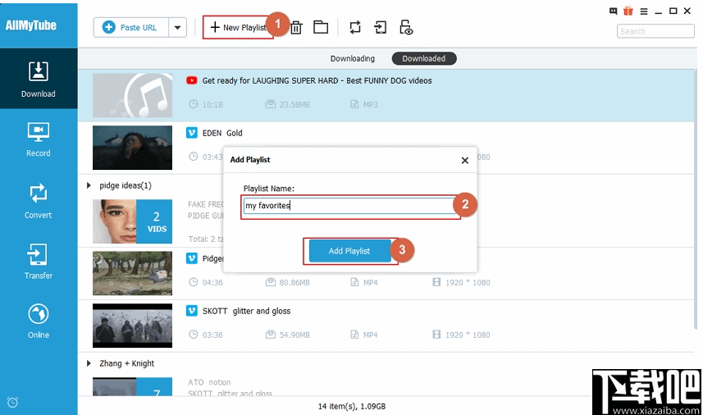Open the folder icon in toolbar
Viewport: 703px width, 415px height.
click(321, 27)
